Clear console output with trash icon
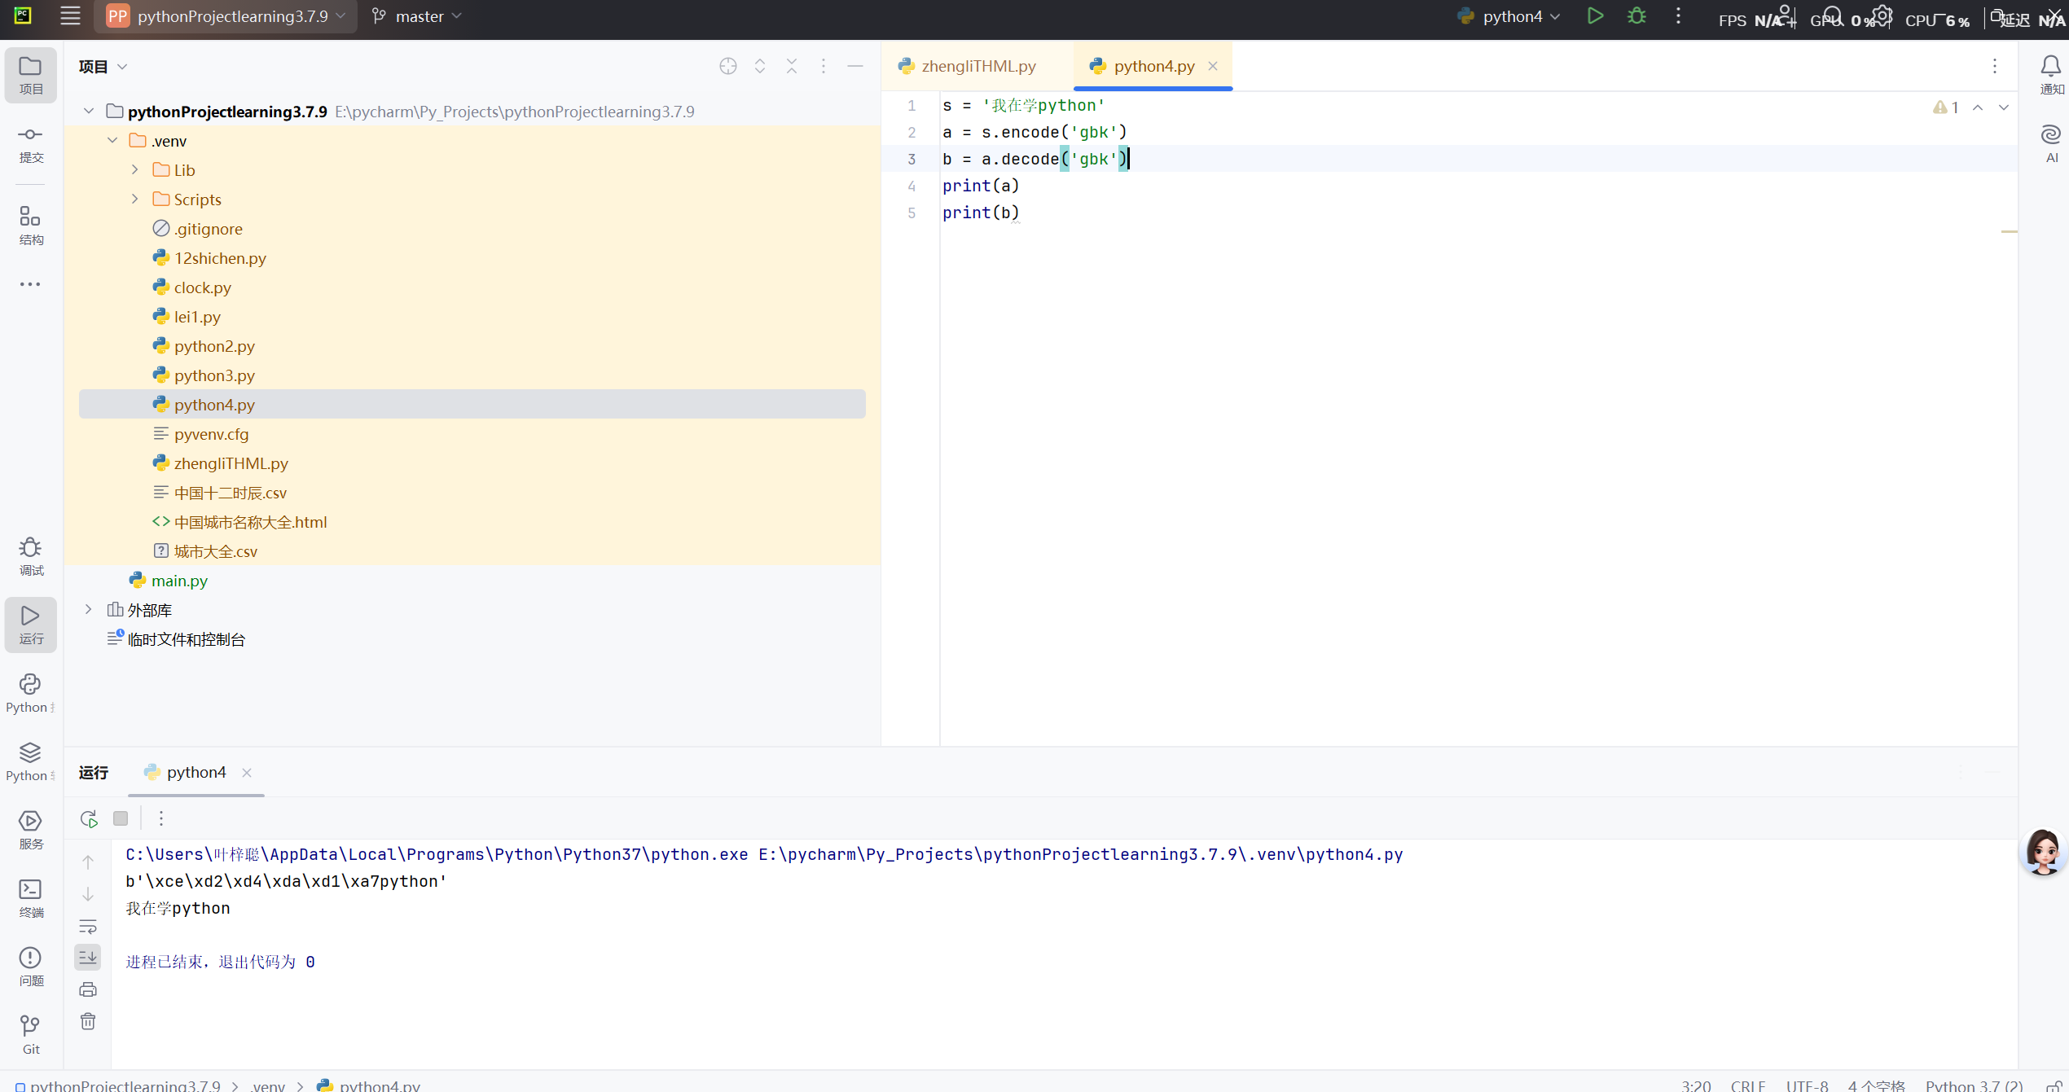The image size is (2069, 1092). point(88,1021)
